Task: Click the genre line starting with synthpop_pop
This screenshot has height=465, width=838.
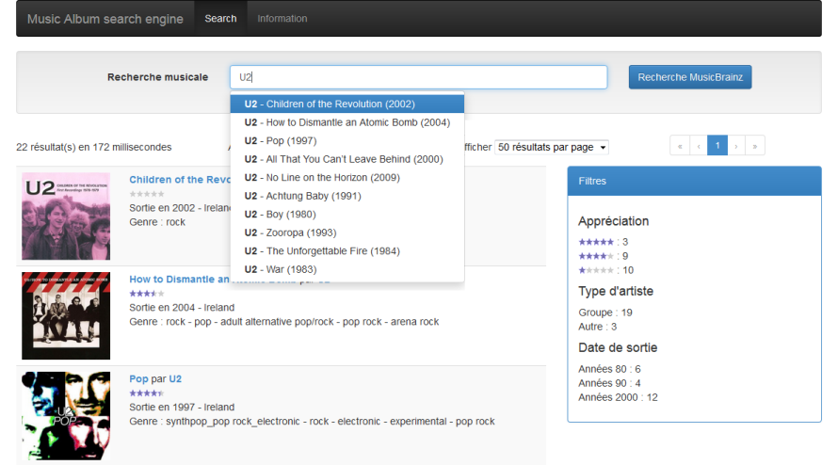Action: click(x=312, y=422)
